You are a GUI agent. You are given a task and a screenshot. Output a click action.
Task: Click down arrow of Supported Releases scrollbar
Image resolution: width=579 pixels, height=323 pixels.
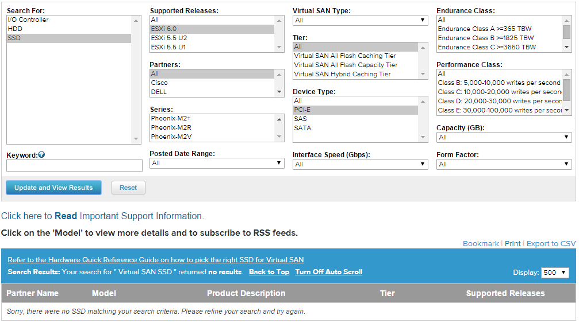[x=279, y=47]
